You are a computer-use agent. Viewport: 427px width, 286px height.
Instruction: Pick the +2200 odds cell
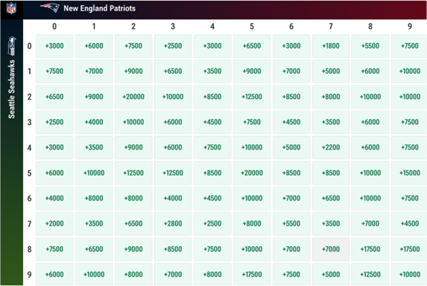(x=331, y=147)
